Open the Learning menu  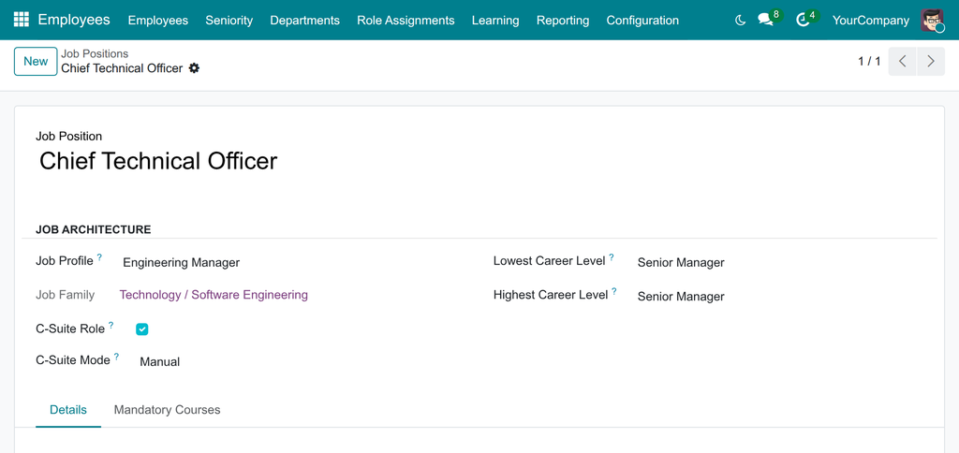pyautogui.click(x=495, y=21)
